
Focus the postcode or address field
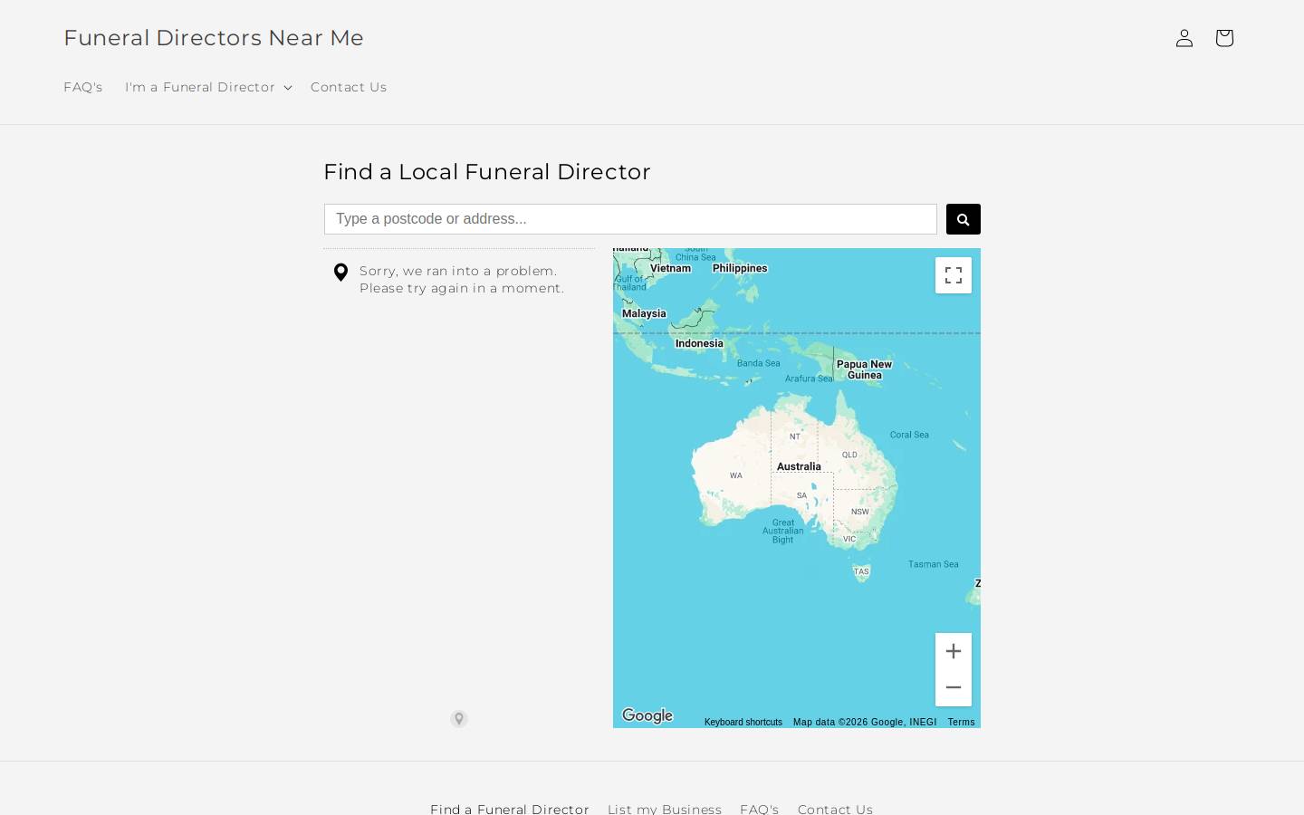pos(630,219)
